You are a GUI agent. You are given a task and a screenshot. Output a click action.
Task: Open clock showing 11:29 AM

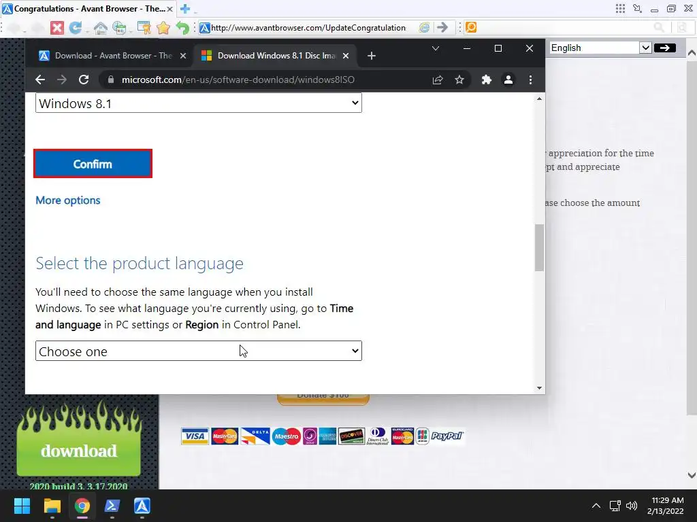(x=666, y=506)
